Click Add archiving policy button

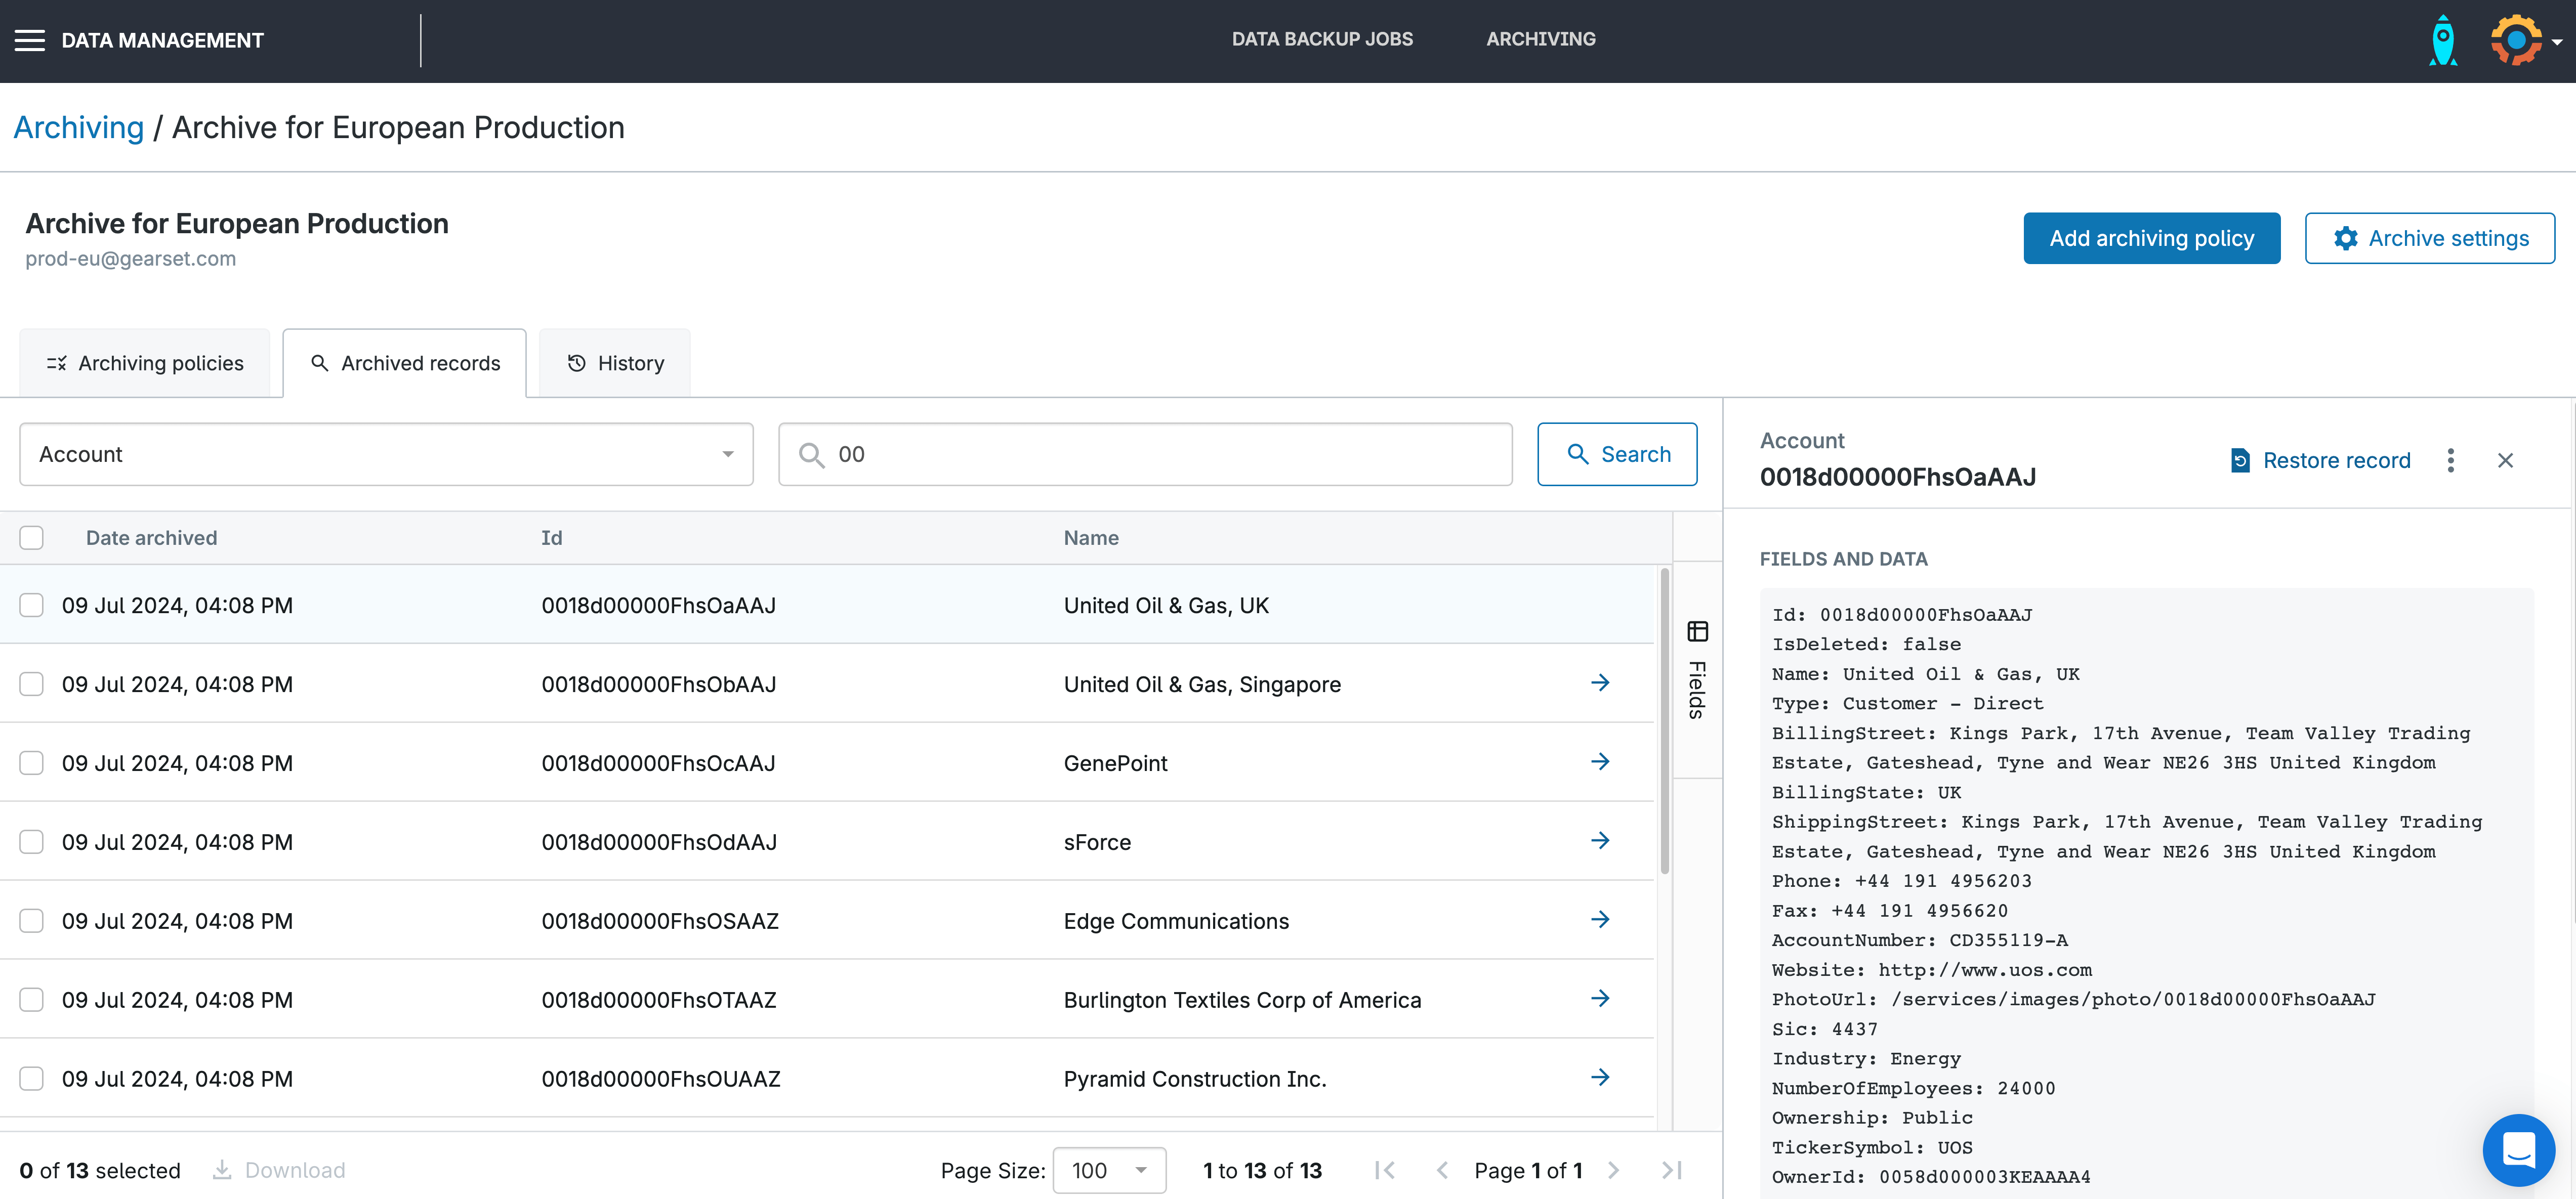pyautogui.click(x=2151, y=238)
